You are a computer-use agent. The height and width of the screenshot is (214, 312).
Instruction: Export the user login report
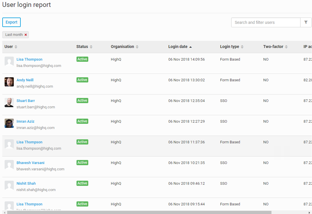click(12, 22)
